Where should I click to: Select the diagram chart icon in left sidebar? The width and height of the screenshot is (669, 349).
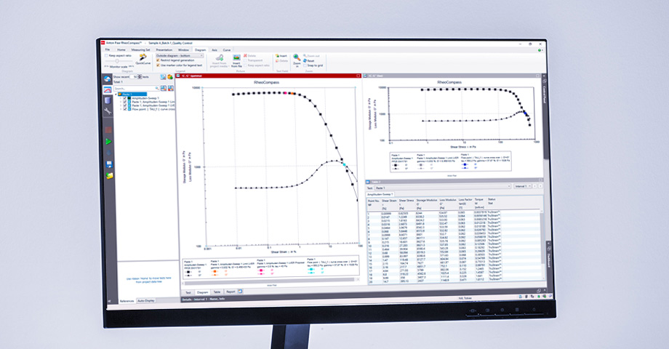pyautogui.click(x=108, y=90)
